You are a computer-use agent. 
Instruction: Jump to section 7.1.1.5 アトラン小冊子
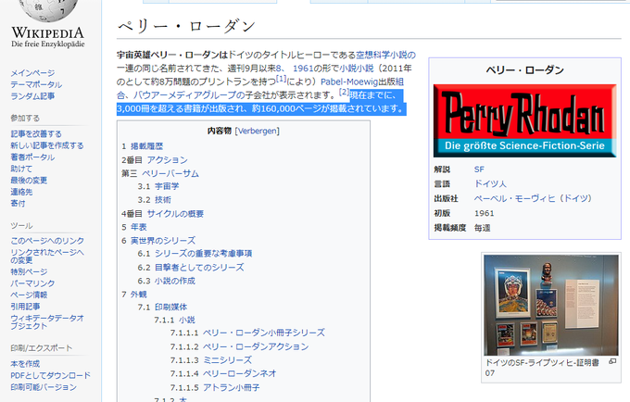[215, 387]
